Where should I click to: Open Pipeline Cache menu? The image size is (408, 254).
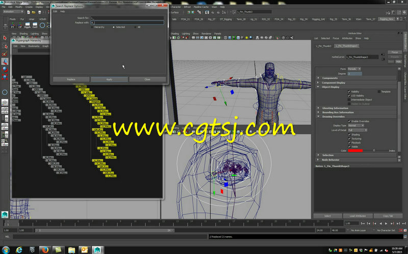point(201,7)
